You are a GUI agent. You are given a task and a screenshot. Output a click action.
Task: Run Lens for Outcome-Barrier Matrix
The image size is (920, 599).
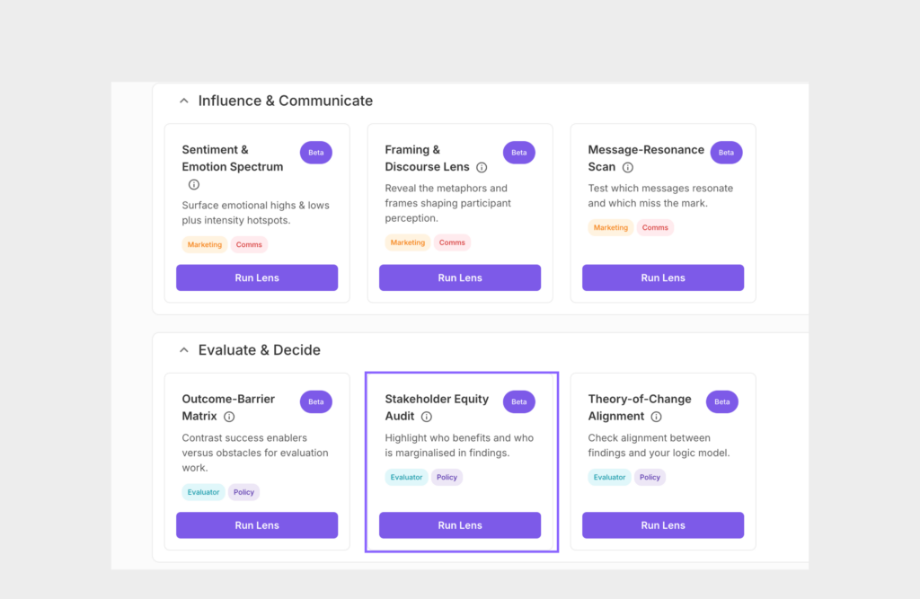tap(257, 525)
